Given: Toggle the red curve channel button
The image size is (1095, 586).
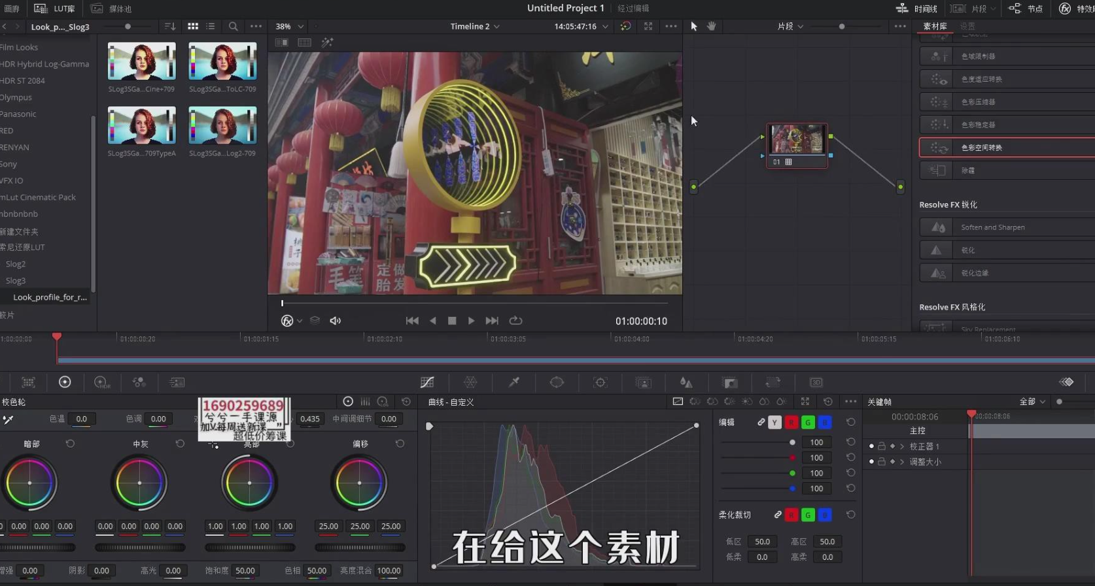Looking at the screenshot, I should click(791, 423).
